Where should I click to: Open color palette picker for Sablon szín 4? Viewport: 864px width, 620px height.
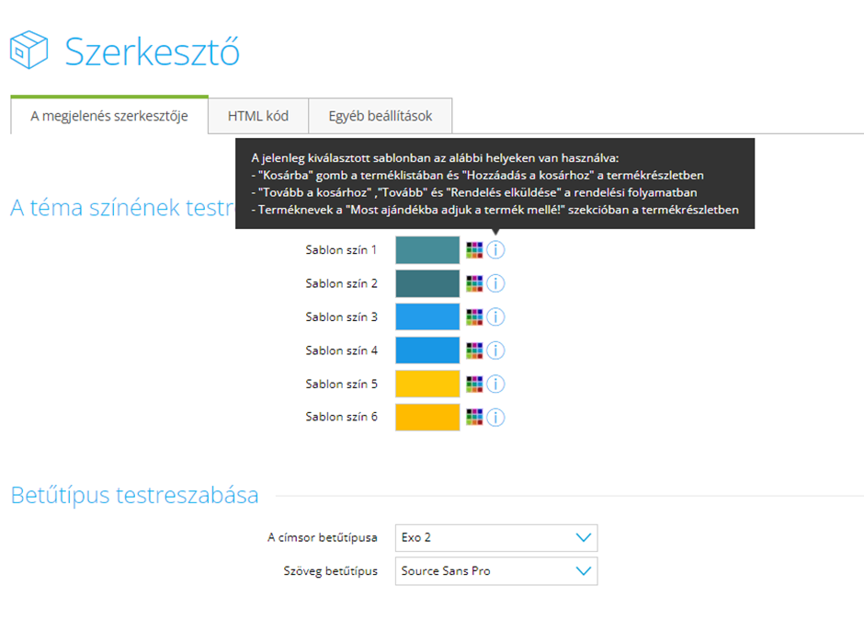pos(474,350)
